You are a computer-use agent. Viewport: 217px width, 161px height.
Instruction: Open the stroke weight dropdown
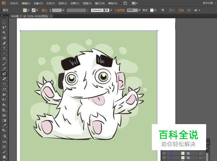coord(63,10)
